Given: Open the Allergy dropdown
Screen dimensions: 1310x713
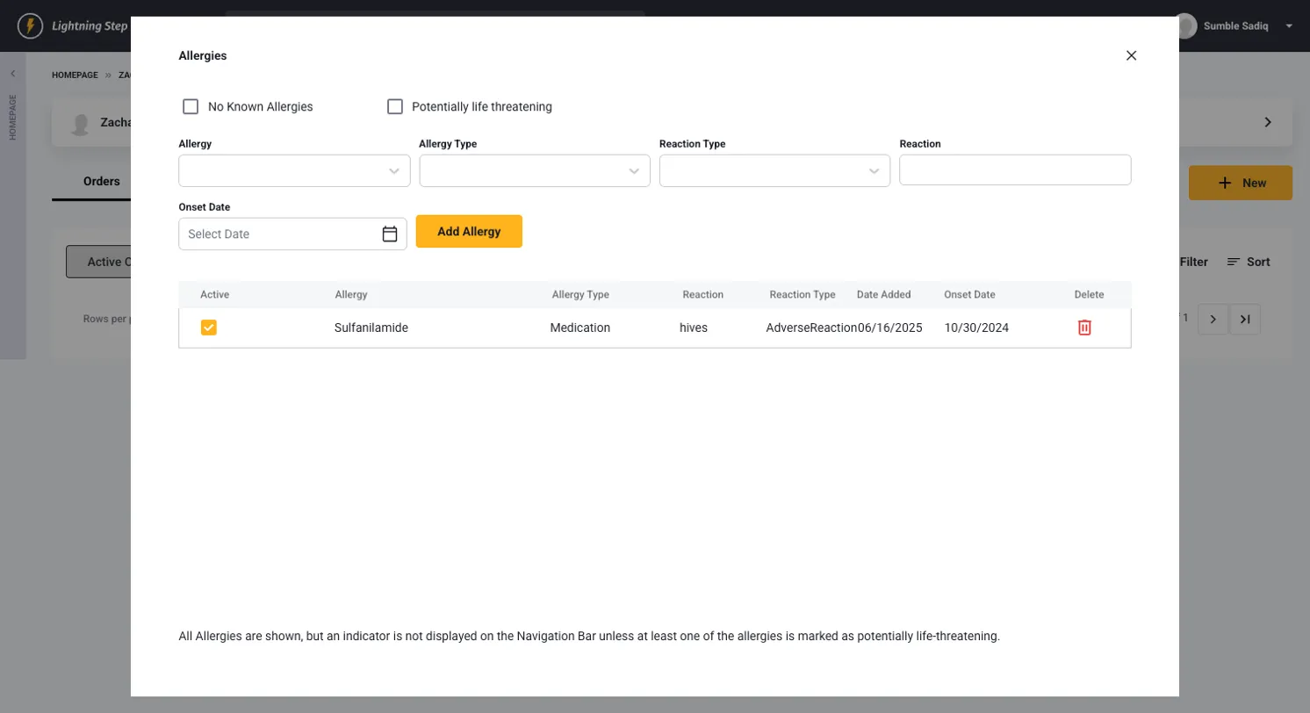Looking at the screenshot, I should pyautogui.click(x=294, y=171).
